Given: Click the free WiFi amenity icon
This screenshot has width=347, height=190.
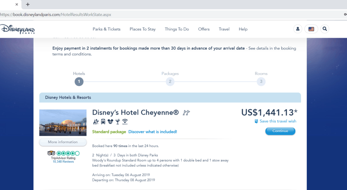Looking at the screenshot, I should (125, 122).
